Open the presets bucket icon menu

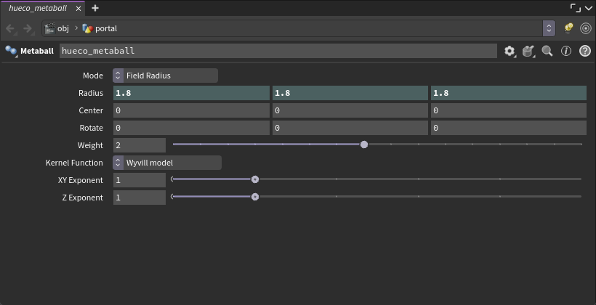[528, 51]
